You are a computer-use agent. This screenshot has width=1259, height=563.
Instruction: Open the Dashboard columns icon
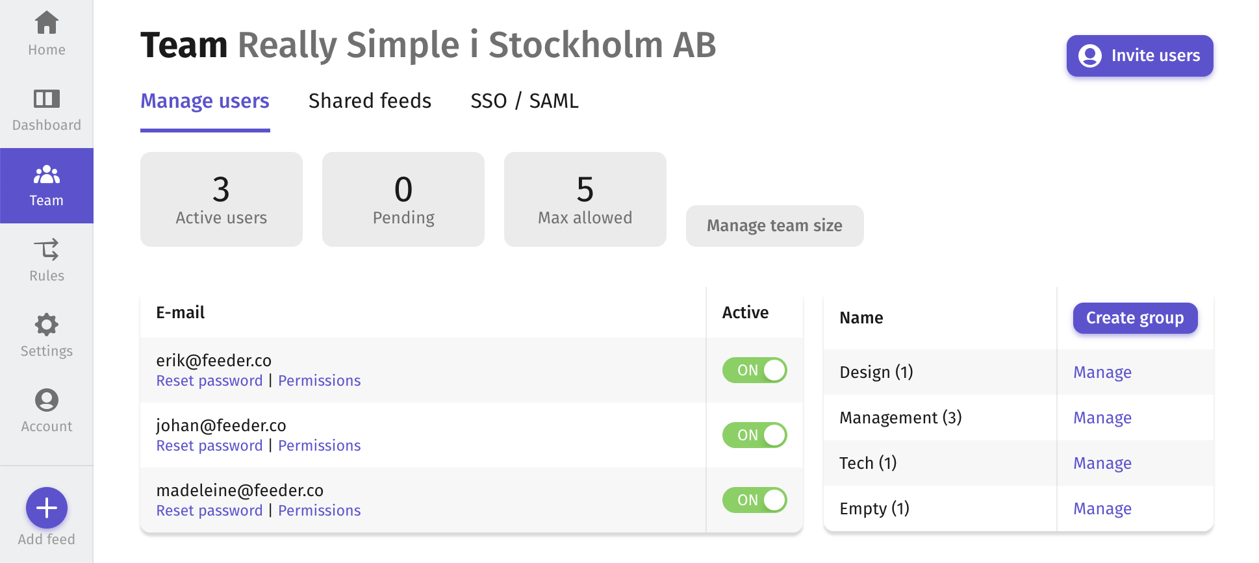47,99
